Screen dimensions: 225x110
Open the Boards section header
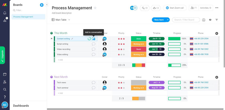pyautogui.click(x=18, y=5)
